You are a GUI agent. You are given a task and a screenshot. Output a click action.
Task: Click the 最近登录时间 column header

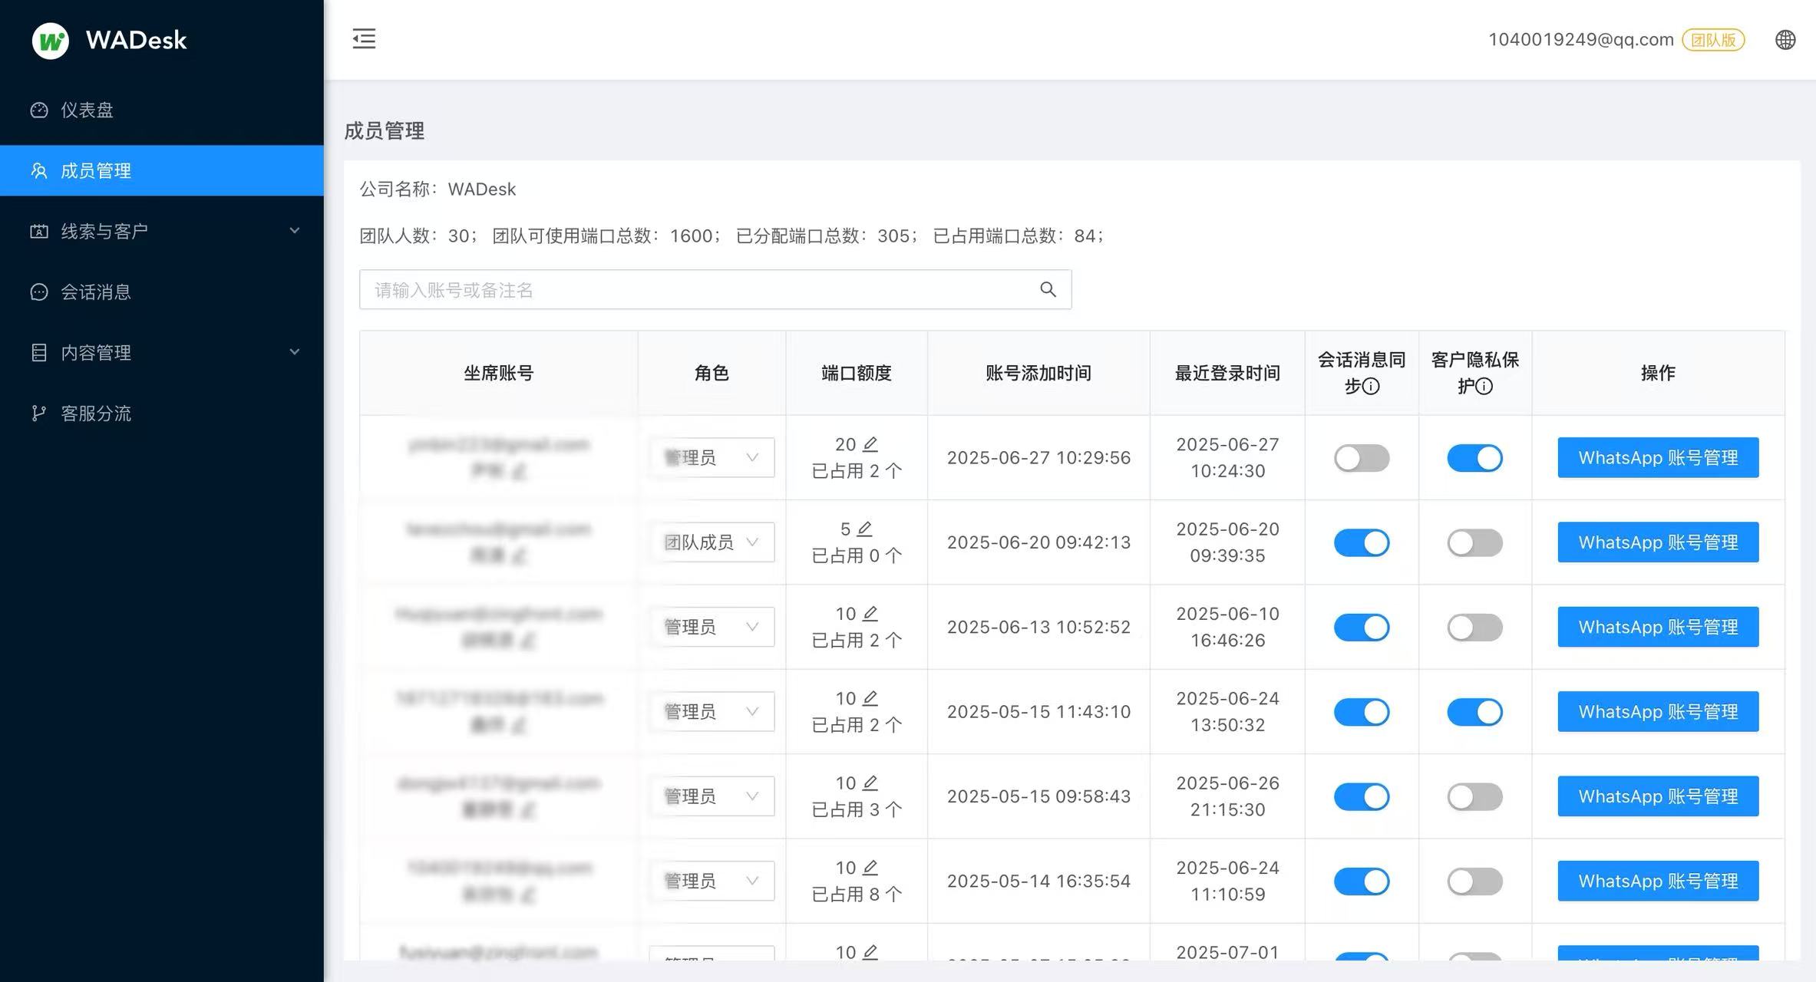pos(1227,373)
